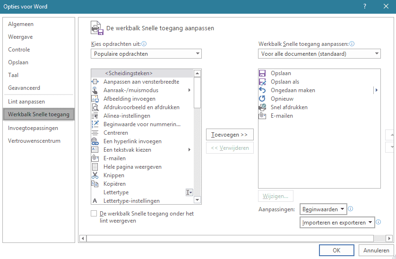Select the Afdrukvoorbeeld en afdrukken icon
This screenshot has width=396, height=259.
click(95, 107)
